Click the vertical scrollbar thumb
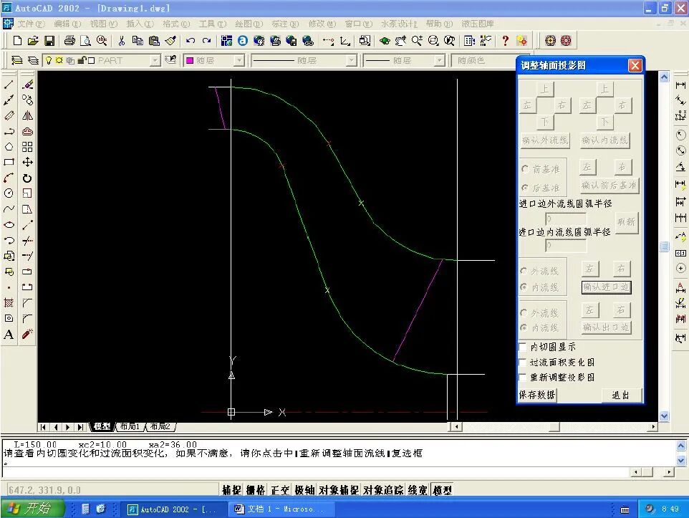 point(664,246)
